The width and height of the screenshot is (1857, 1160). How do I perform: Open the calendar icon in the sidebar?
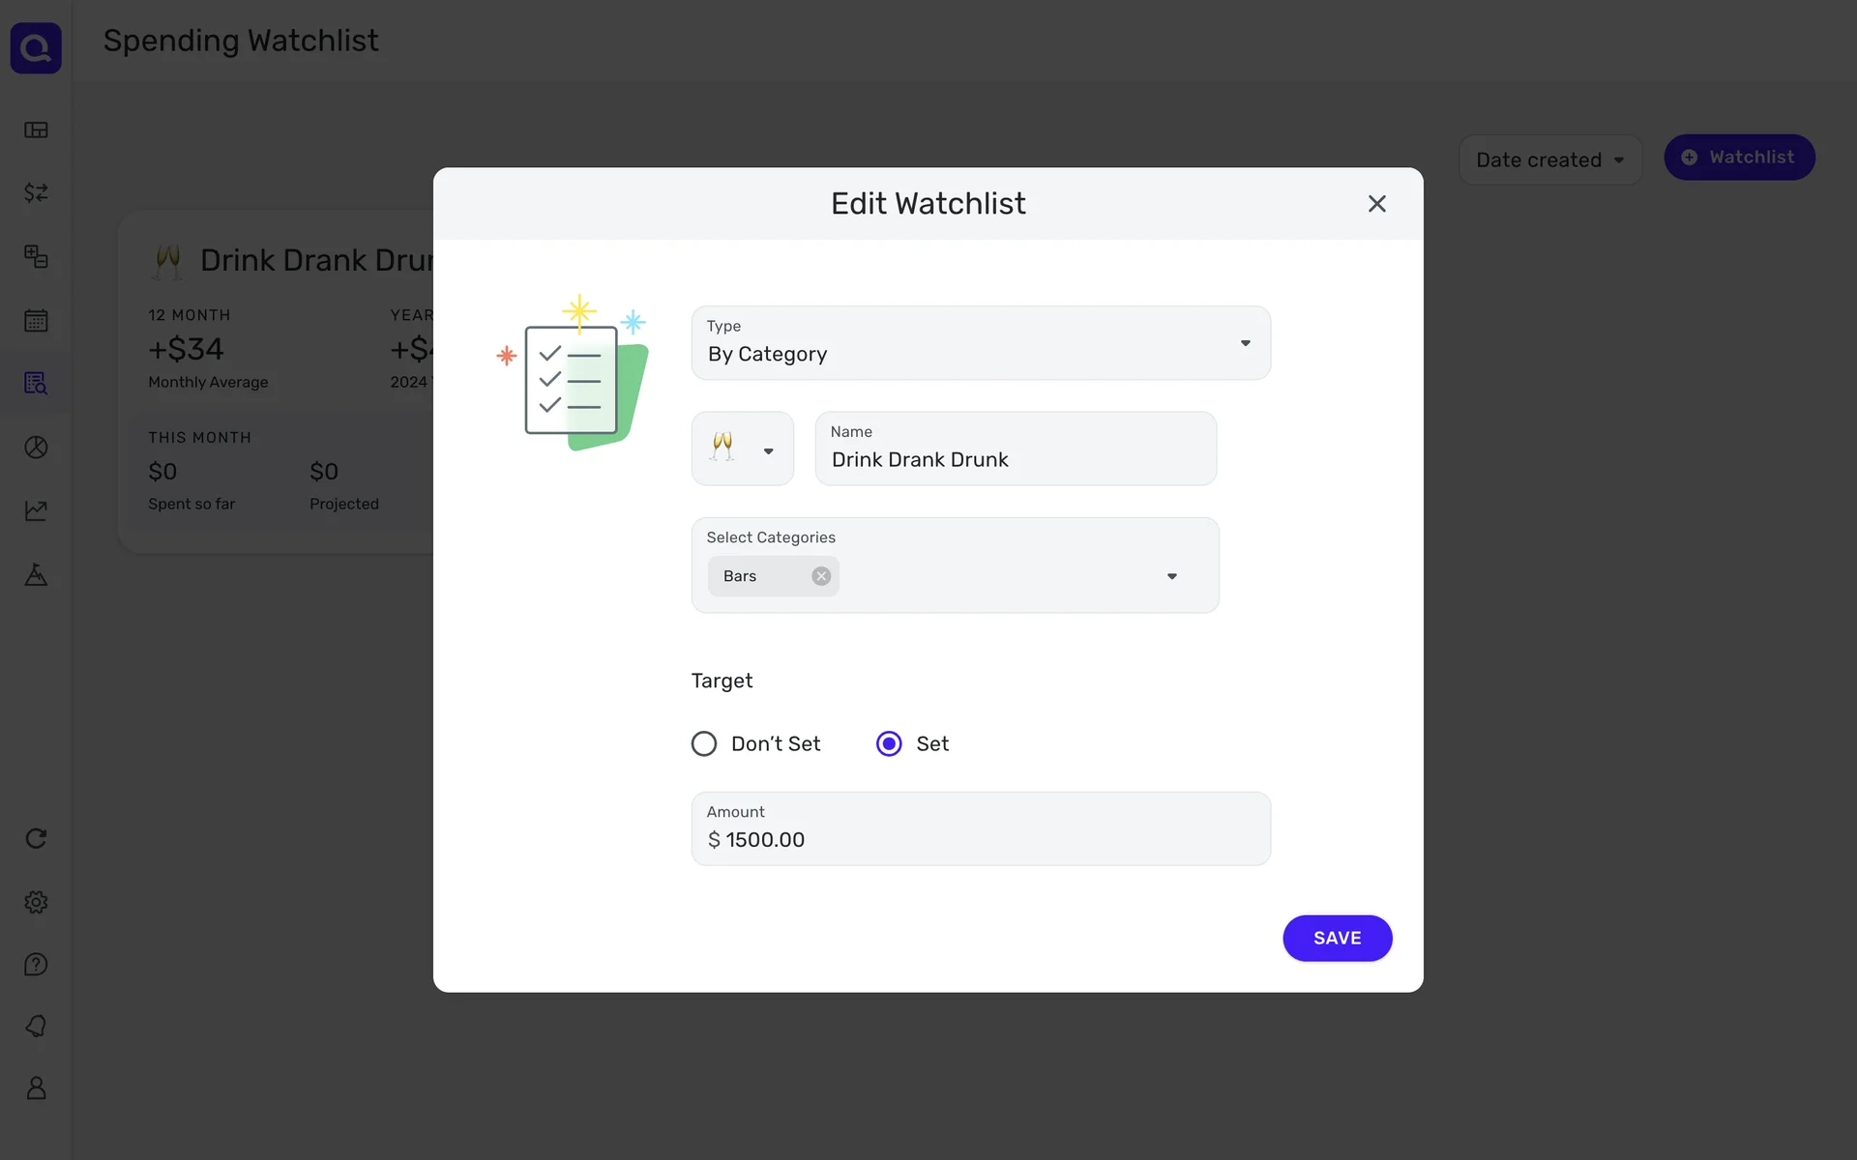pyautogui.click(x=36, y=320)
